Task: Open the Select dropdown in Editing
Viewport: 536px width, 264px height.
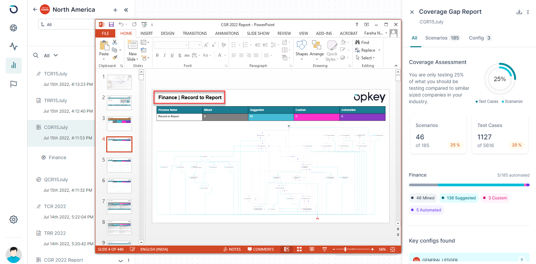Action: pyautogui.click(x=365, y=58)
